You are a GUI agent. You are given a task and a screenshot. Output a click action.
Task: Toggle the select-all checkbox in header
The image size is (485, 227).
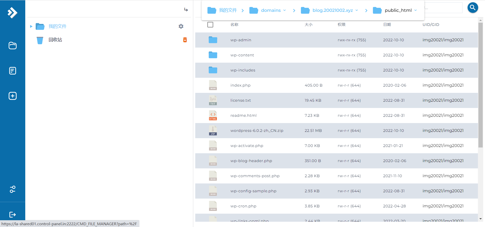click(x=210, y=25)
